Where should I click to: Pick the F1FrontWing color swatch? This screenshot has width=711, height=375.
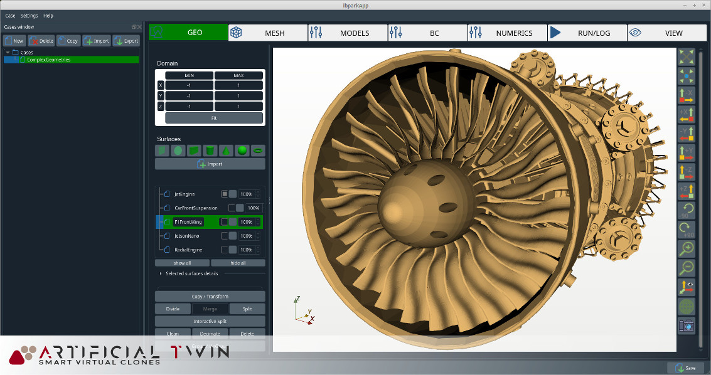[233, 222]
